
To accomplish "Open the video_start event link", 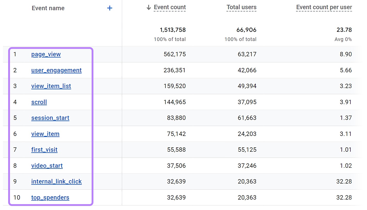I will pyautogui.click(x=47, y=166).
